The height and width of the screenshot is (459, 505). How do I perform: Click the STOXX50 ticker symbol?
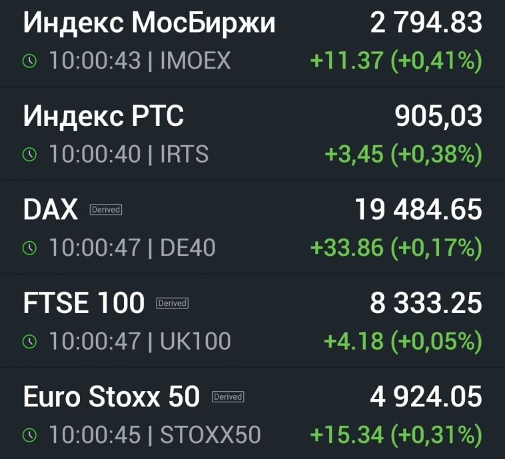(x=211, y=435)
